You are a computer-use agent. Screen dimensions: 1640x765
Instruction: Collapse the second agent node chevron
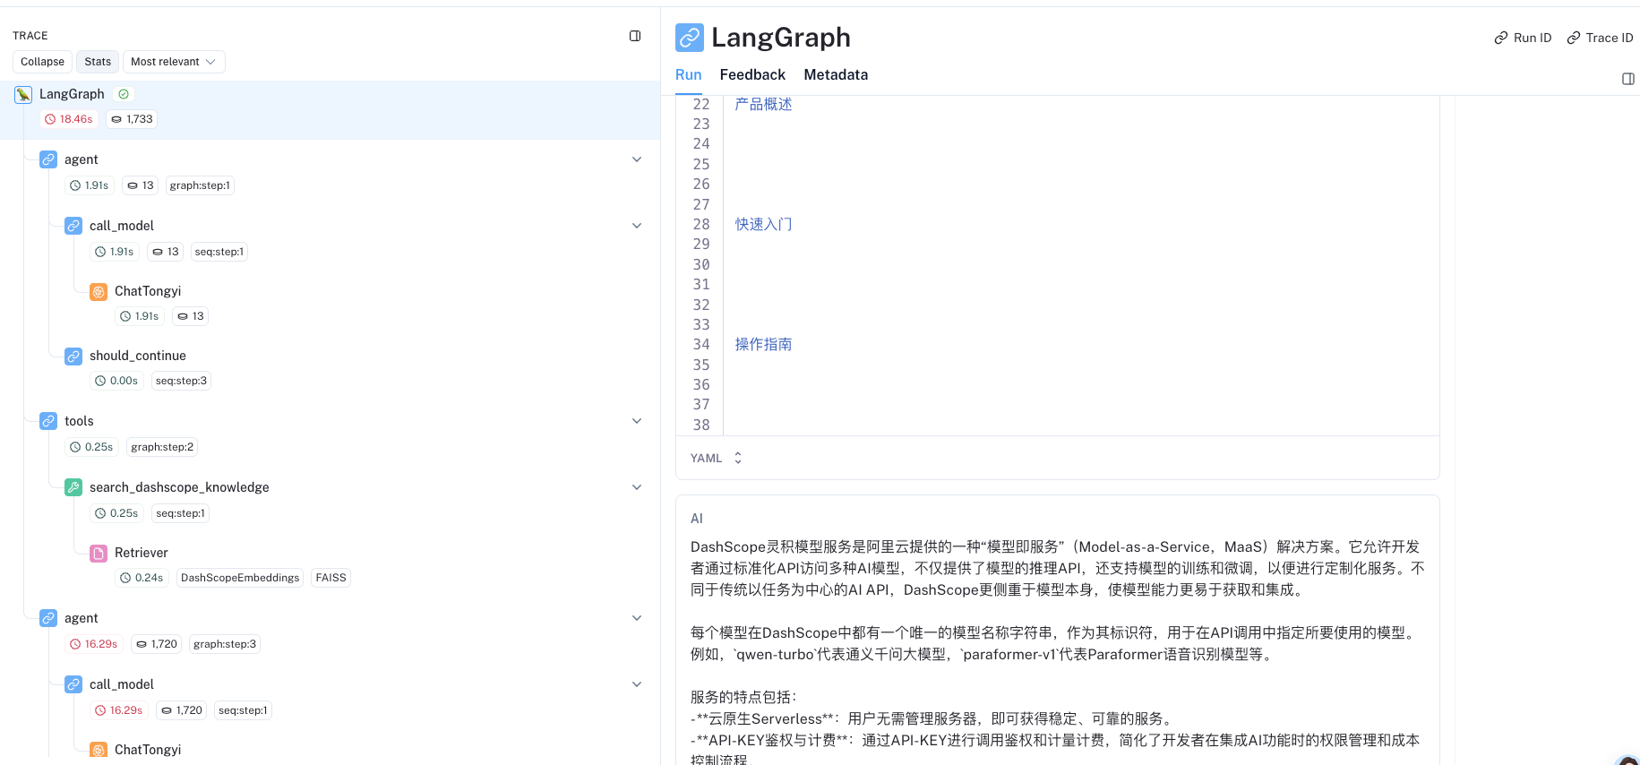click(637, 618)
